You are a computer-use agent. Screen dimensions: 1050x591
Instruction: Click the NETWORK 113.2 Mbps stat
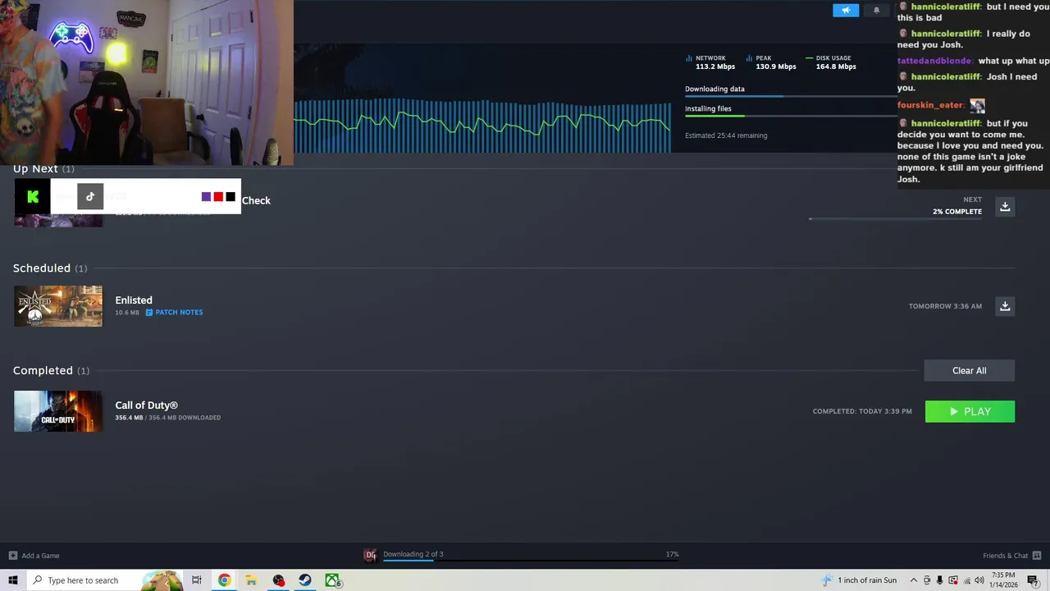click(x=710, y=62)
